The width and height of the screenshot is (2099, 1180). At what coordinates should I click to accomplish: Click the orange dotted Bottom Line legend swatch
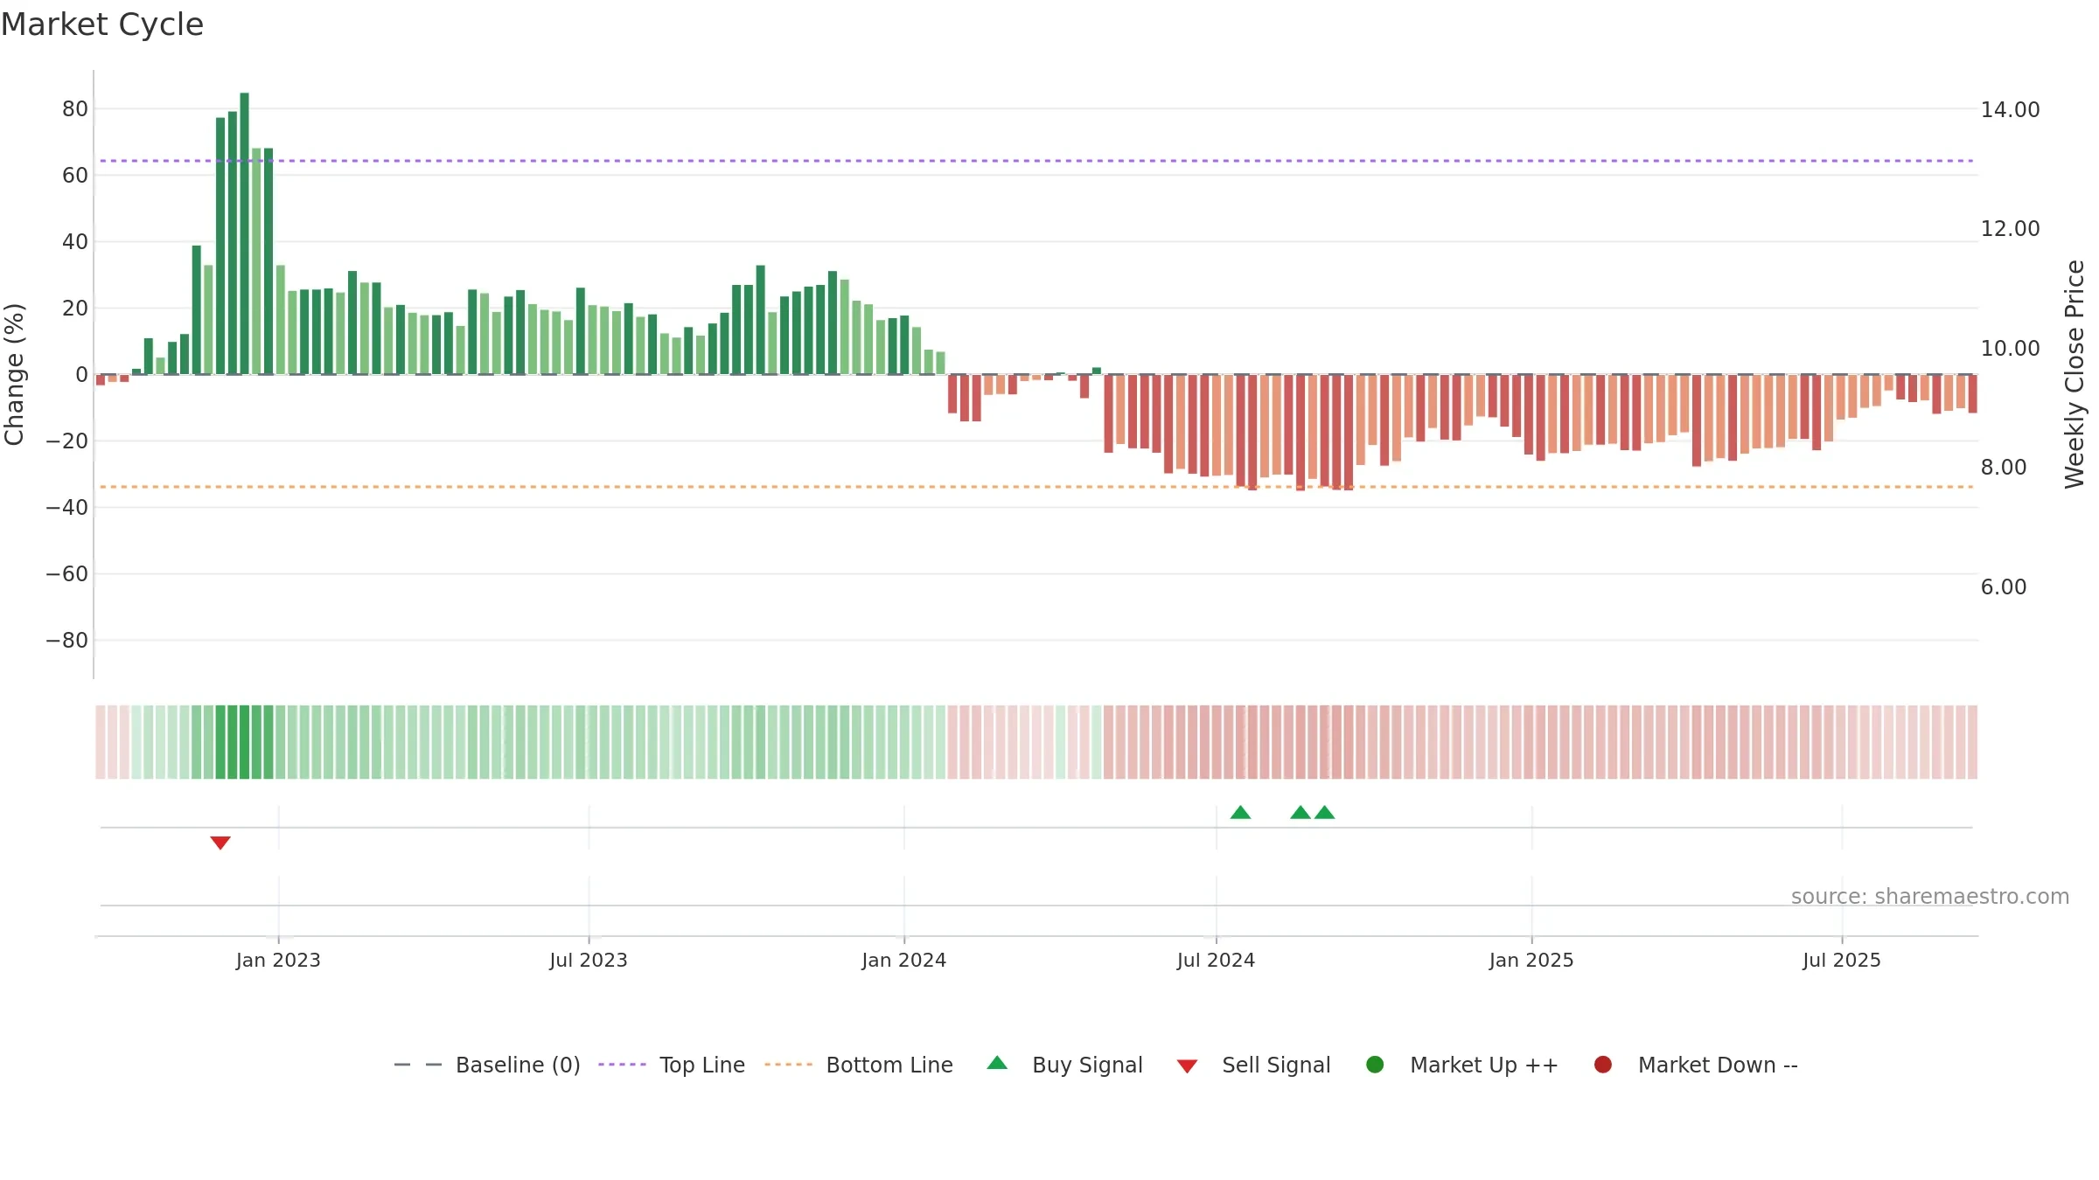tap(788, 1065)
